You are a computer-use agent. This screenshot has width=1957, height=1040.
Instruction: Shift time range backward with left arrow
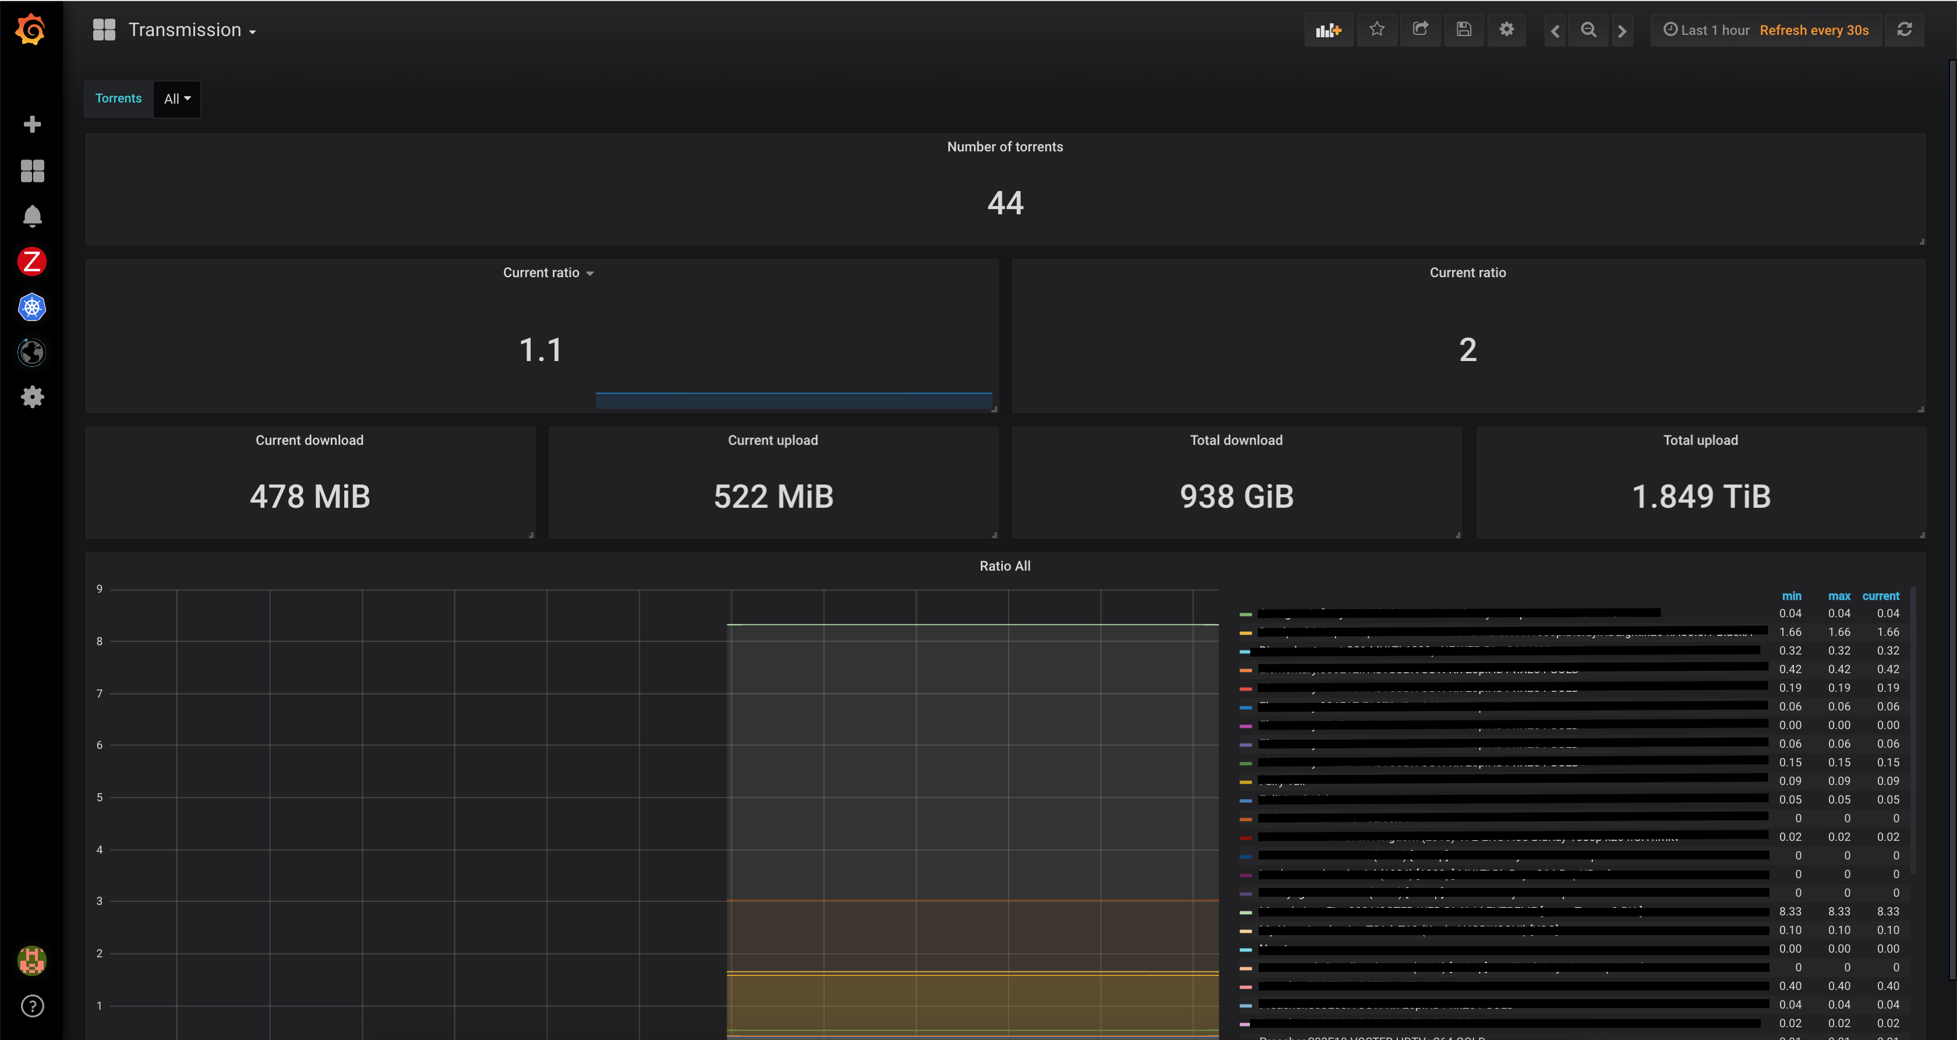point(1555,31)
